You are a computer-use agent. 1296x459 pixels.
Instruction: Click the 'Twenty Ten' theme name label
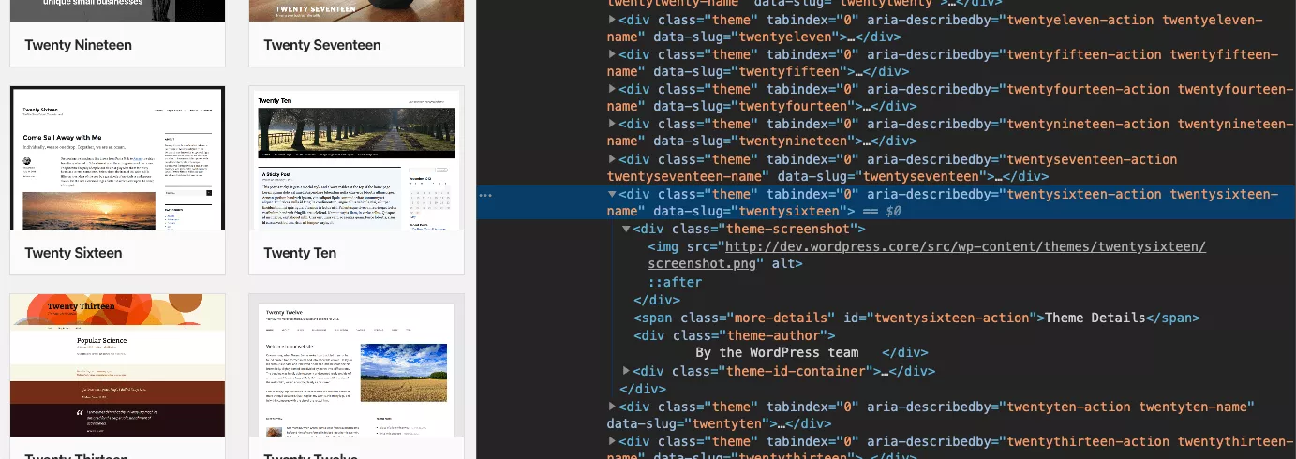click(x=300, y=253)
